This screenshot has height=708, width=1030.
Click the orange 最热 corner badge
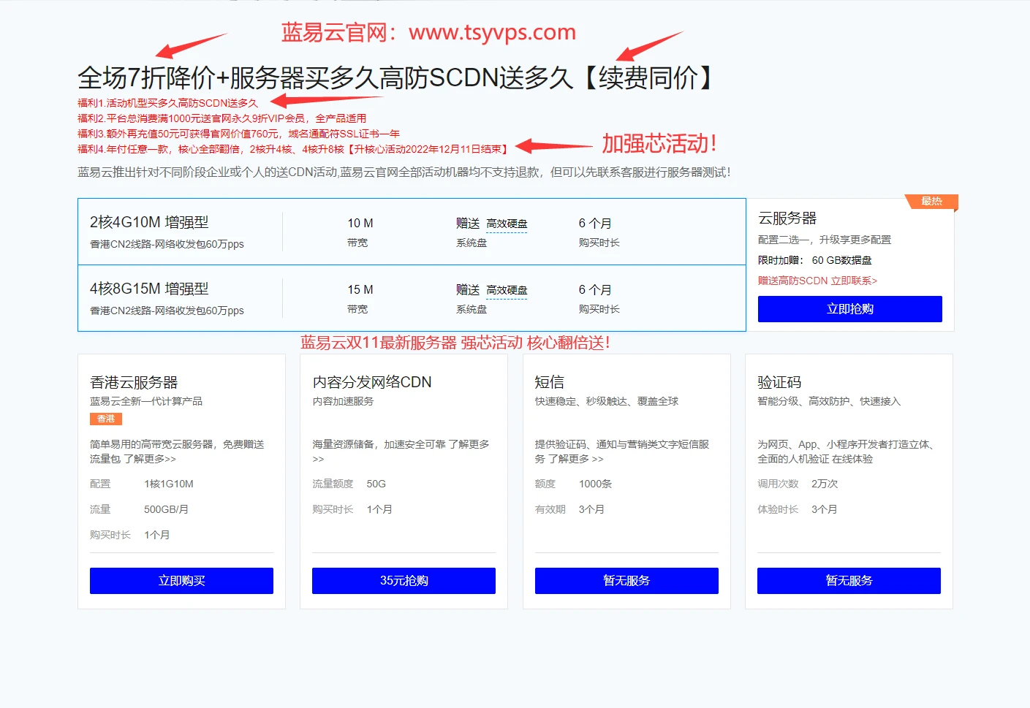[x=931, y=202]
